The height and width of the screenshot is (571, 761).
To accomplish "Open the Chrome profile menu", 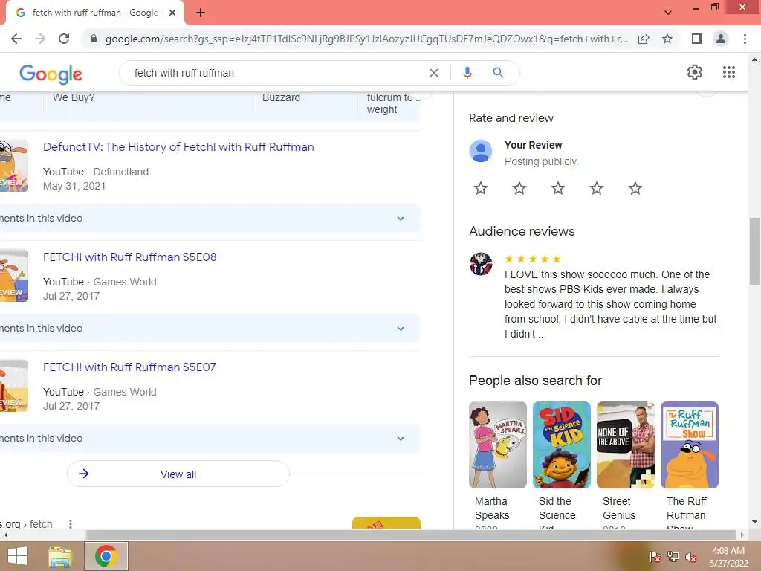I will click(721, 39).
